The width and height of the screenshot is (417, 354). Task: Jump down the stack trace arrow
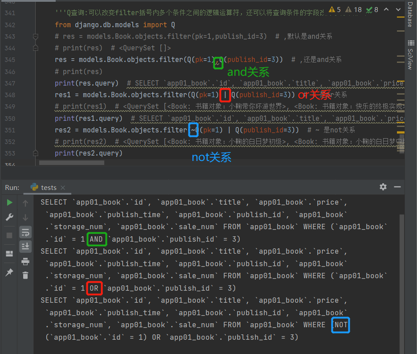[25, 218]
